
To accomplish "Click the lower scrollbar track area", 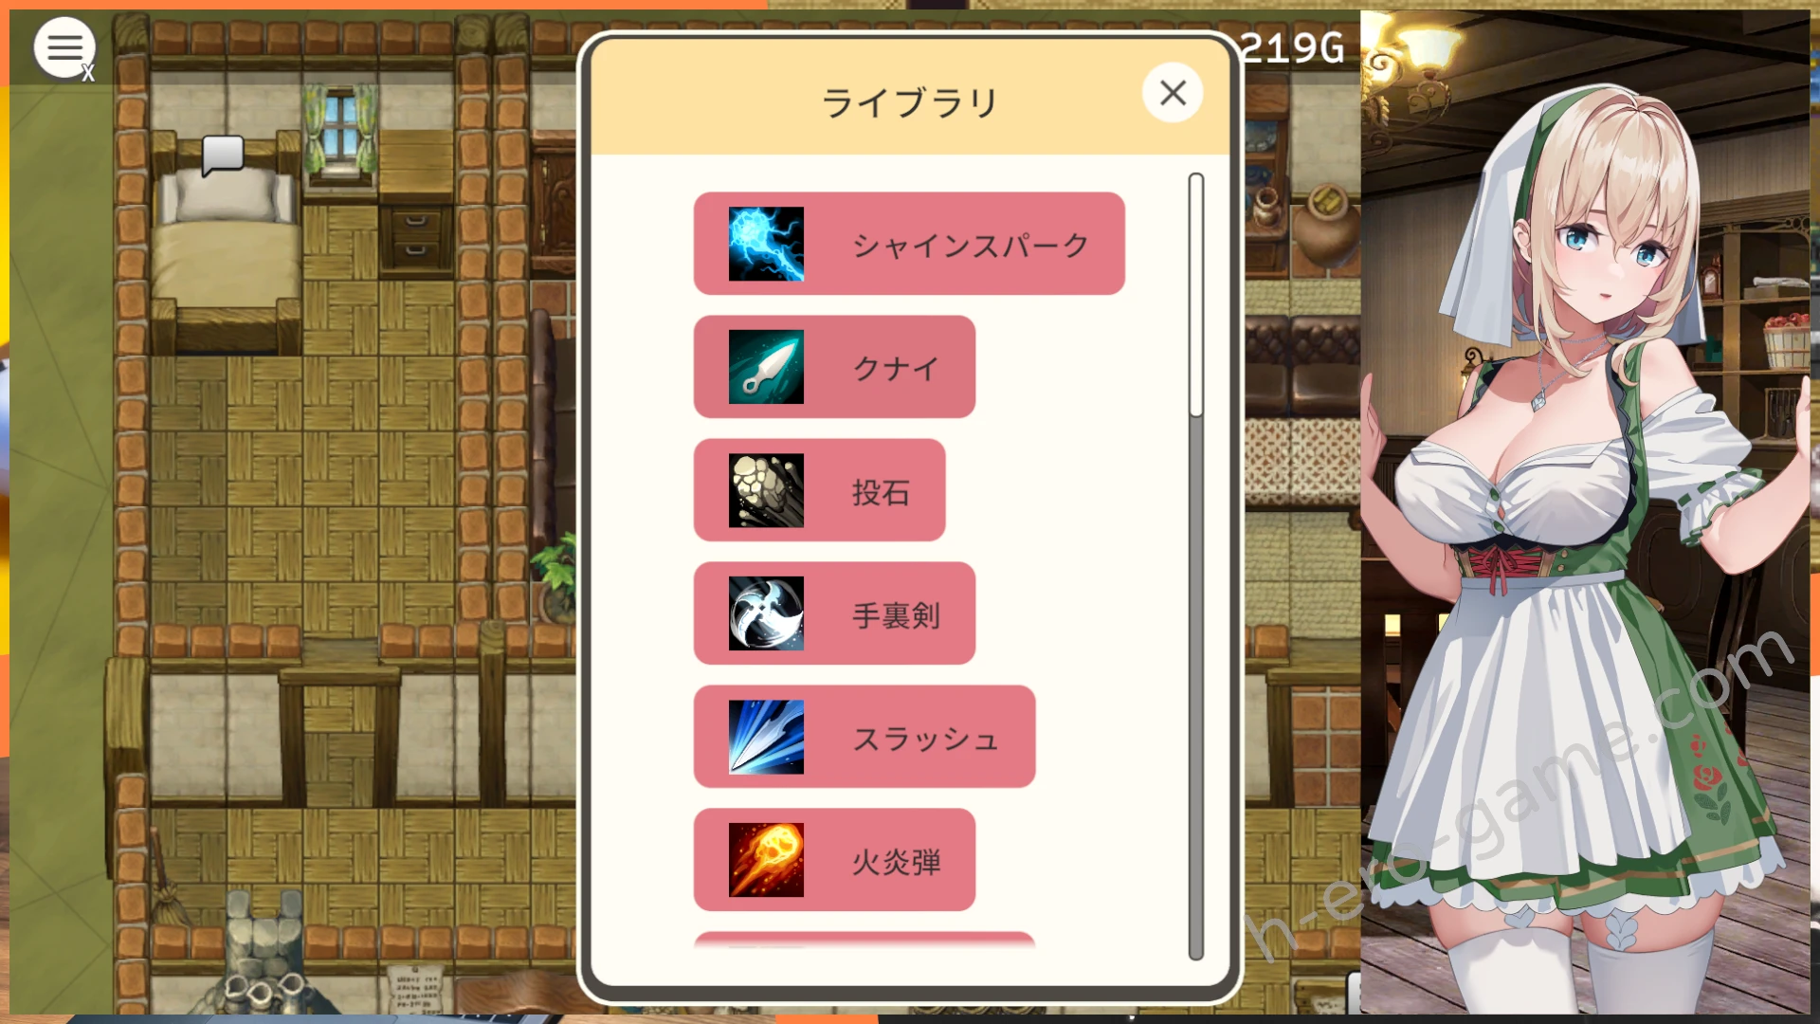I will click(1196, 687).
